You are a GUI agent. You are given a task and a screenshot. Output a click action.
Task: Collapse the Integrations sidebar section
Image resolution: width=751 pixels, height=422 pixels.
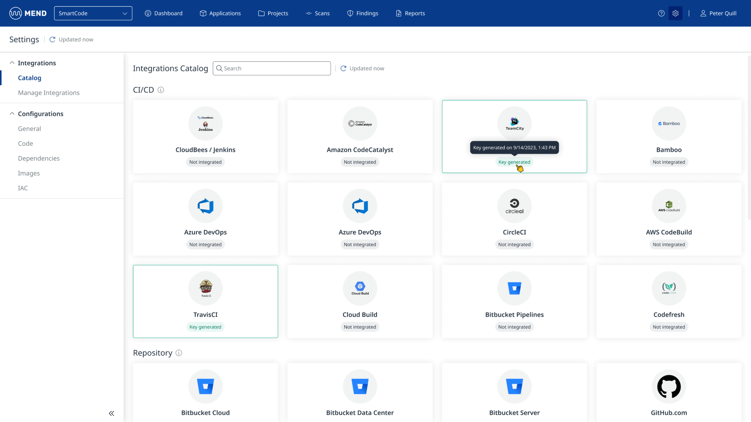(12, 63)
